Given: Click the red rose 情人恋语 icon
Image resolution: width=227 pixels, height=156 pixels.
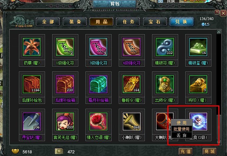Looking at the screenshot, I should pyautogui.click(x=98, y=121).
